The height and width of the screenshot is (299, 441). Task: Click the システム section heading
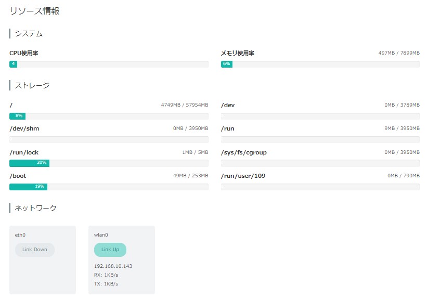tap(29, 34)
